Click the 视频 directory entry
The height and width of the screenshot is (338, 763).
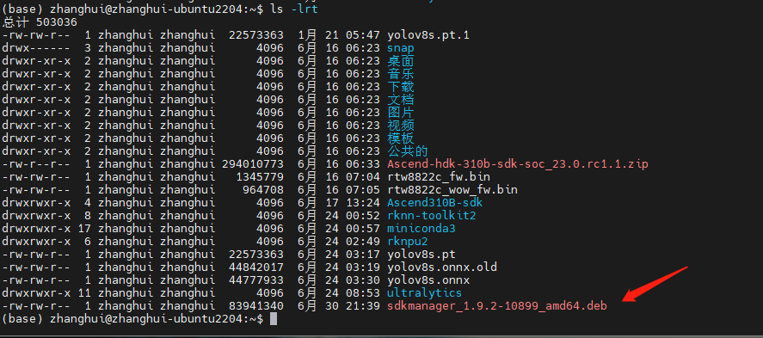[x=401, y=126]
